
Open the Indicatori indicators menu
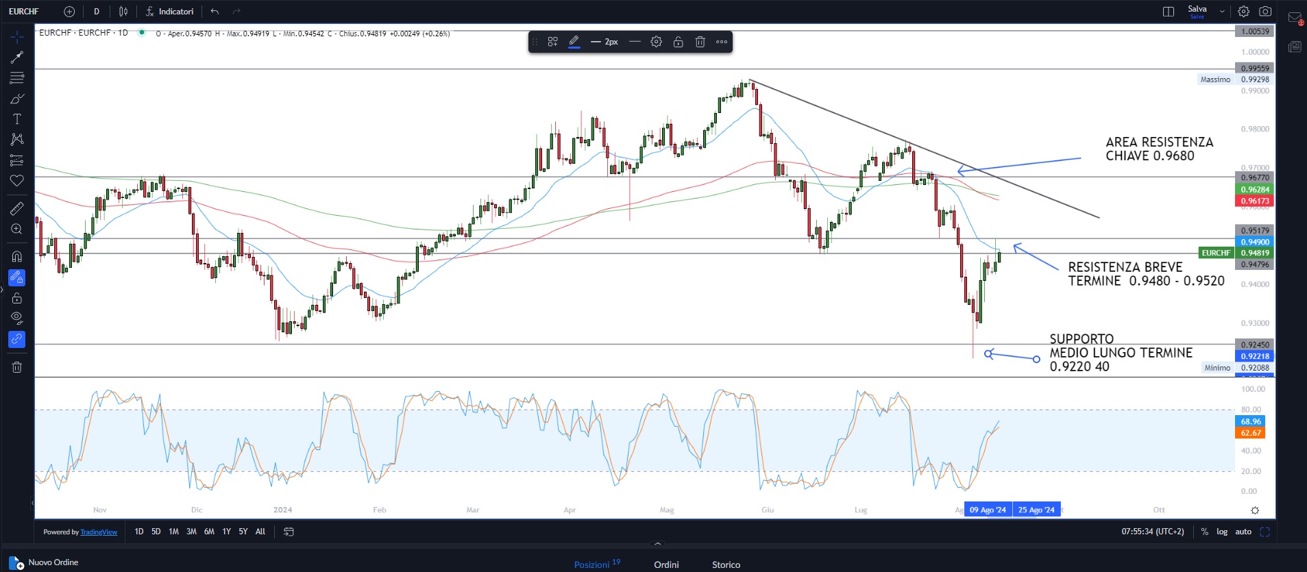point(170,12)
